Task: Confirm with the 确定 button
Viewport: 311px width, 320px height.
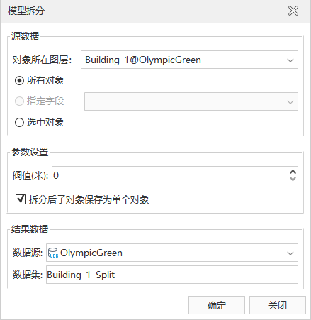Action: [217, 305]
